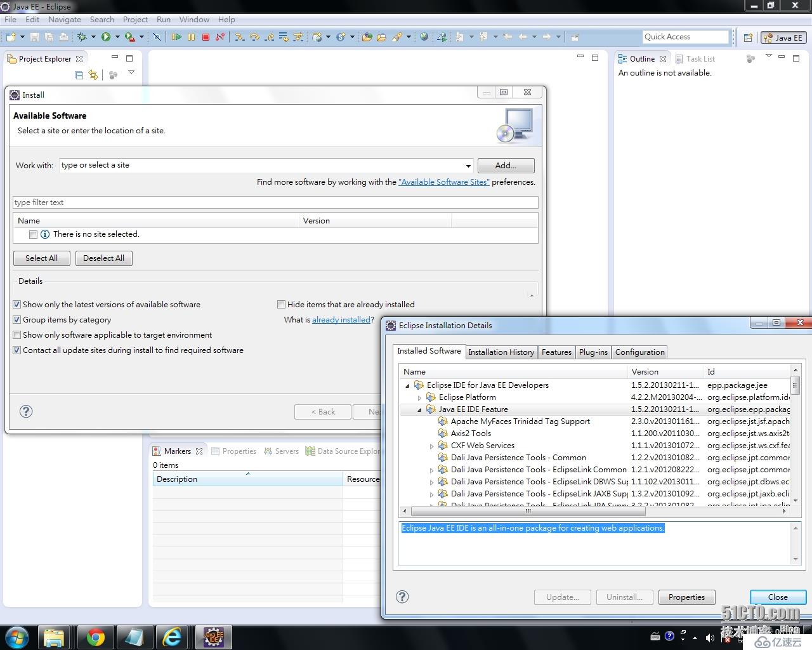812x650 pixels.
Task: Click the Open Perspective icon
Action: pyautogui.click(x=748, y=37)
